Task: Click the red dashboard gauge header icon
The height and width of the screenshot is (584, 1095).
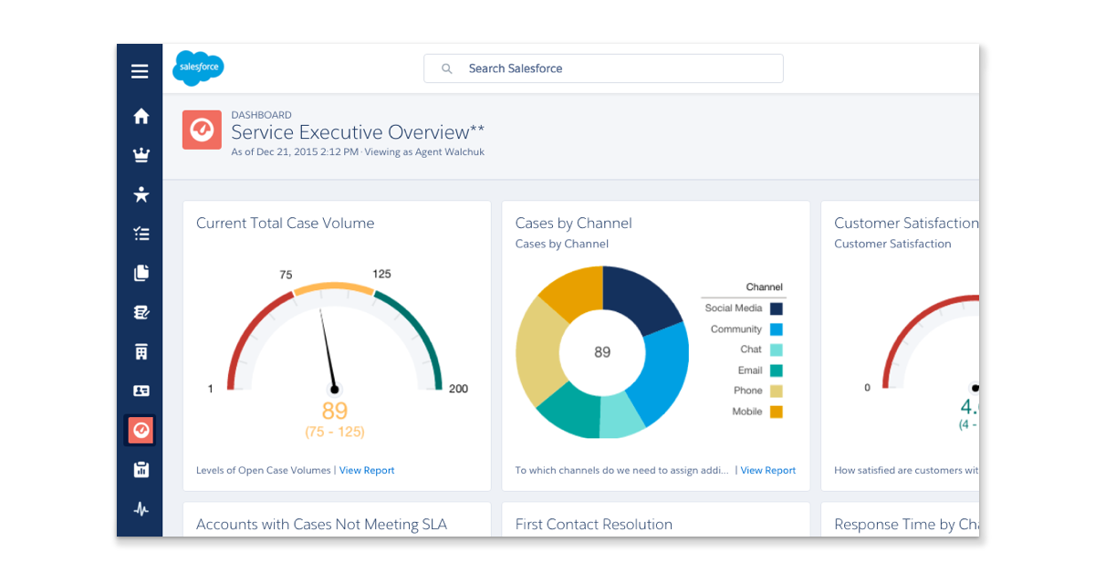Action: point(202,130)
